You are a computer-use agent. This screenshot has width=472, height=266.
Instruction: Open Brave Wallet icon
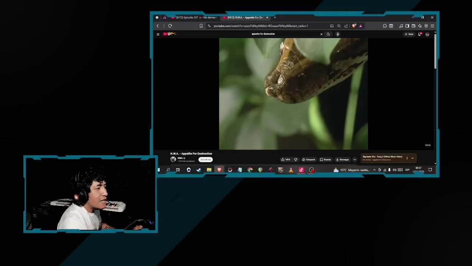point(413,26)
